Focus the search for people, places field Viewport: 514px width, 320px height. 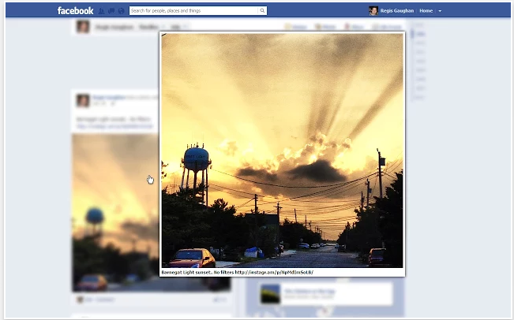coord(193,10)
